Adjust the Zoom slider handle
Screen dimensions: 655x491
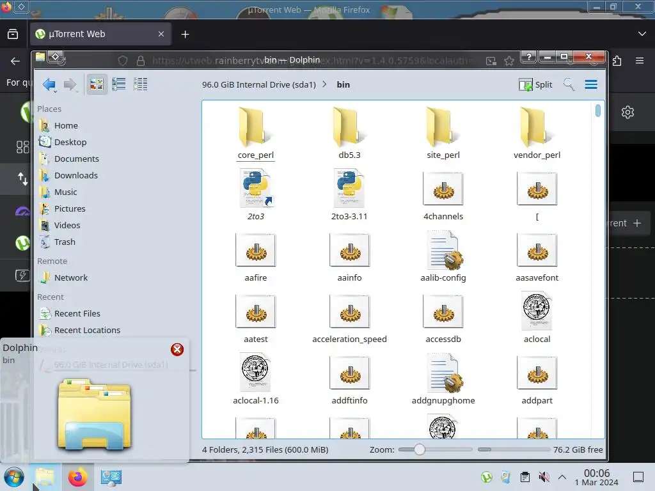pos(420,449)
